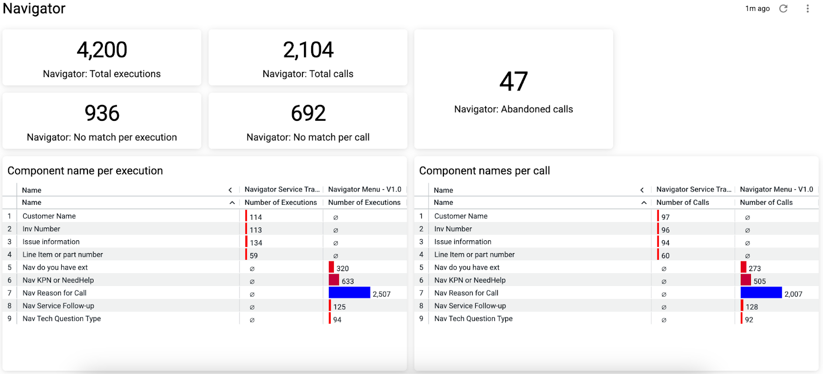
Task: Click the Number of Calls header under Navigator Menu
Action: [766, 203]
